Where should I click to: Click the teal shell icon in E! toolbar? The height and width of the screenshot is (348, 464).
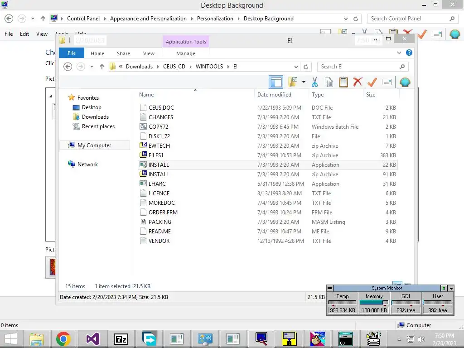(405, 82)
